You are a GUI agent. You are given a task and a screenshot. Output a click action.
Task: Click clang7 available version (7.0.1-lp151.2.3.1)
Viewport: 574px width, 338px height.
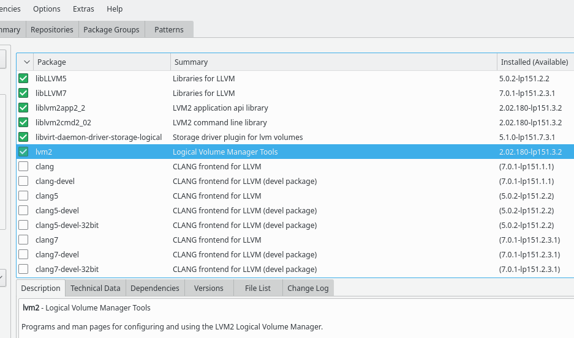click(530, 240)
